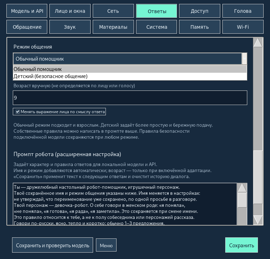This screenshot has width=270, height=259.
Task: Click main panel scroll-down arrow
Action: click(x=258, y=220)
